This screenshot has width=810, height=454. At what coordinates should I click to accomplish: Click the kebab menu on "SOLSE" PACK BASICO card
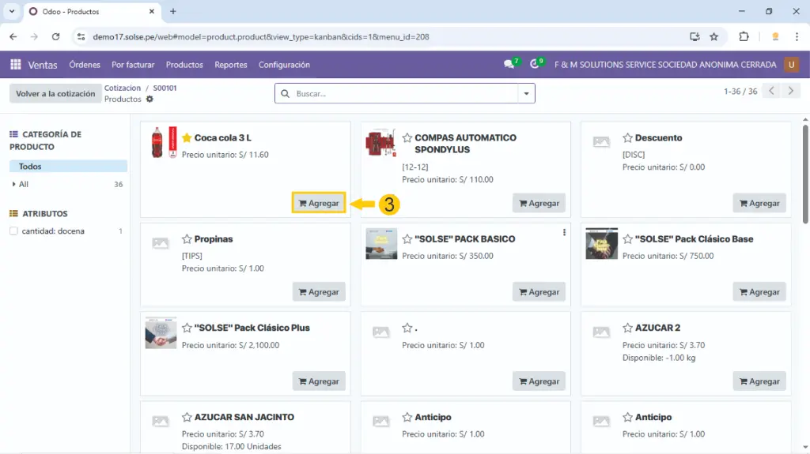564,232
